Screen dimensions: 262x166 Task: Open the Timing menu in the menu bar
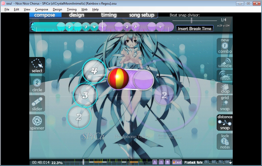point(72,9)
